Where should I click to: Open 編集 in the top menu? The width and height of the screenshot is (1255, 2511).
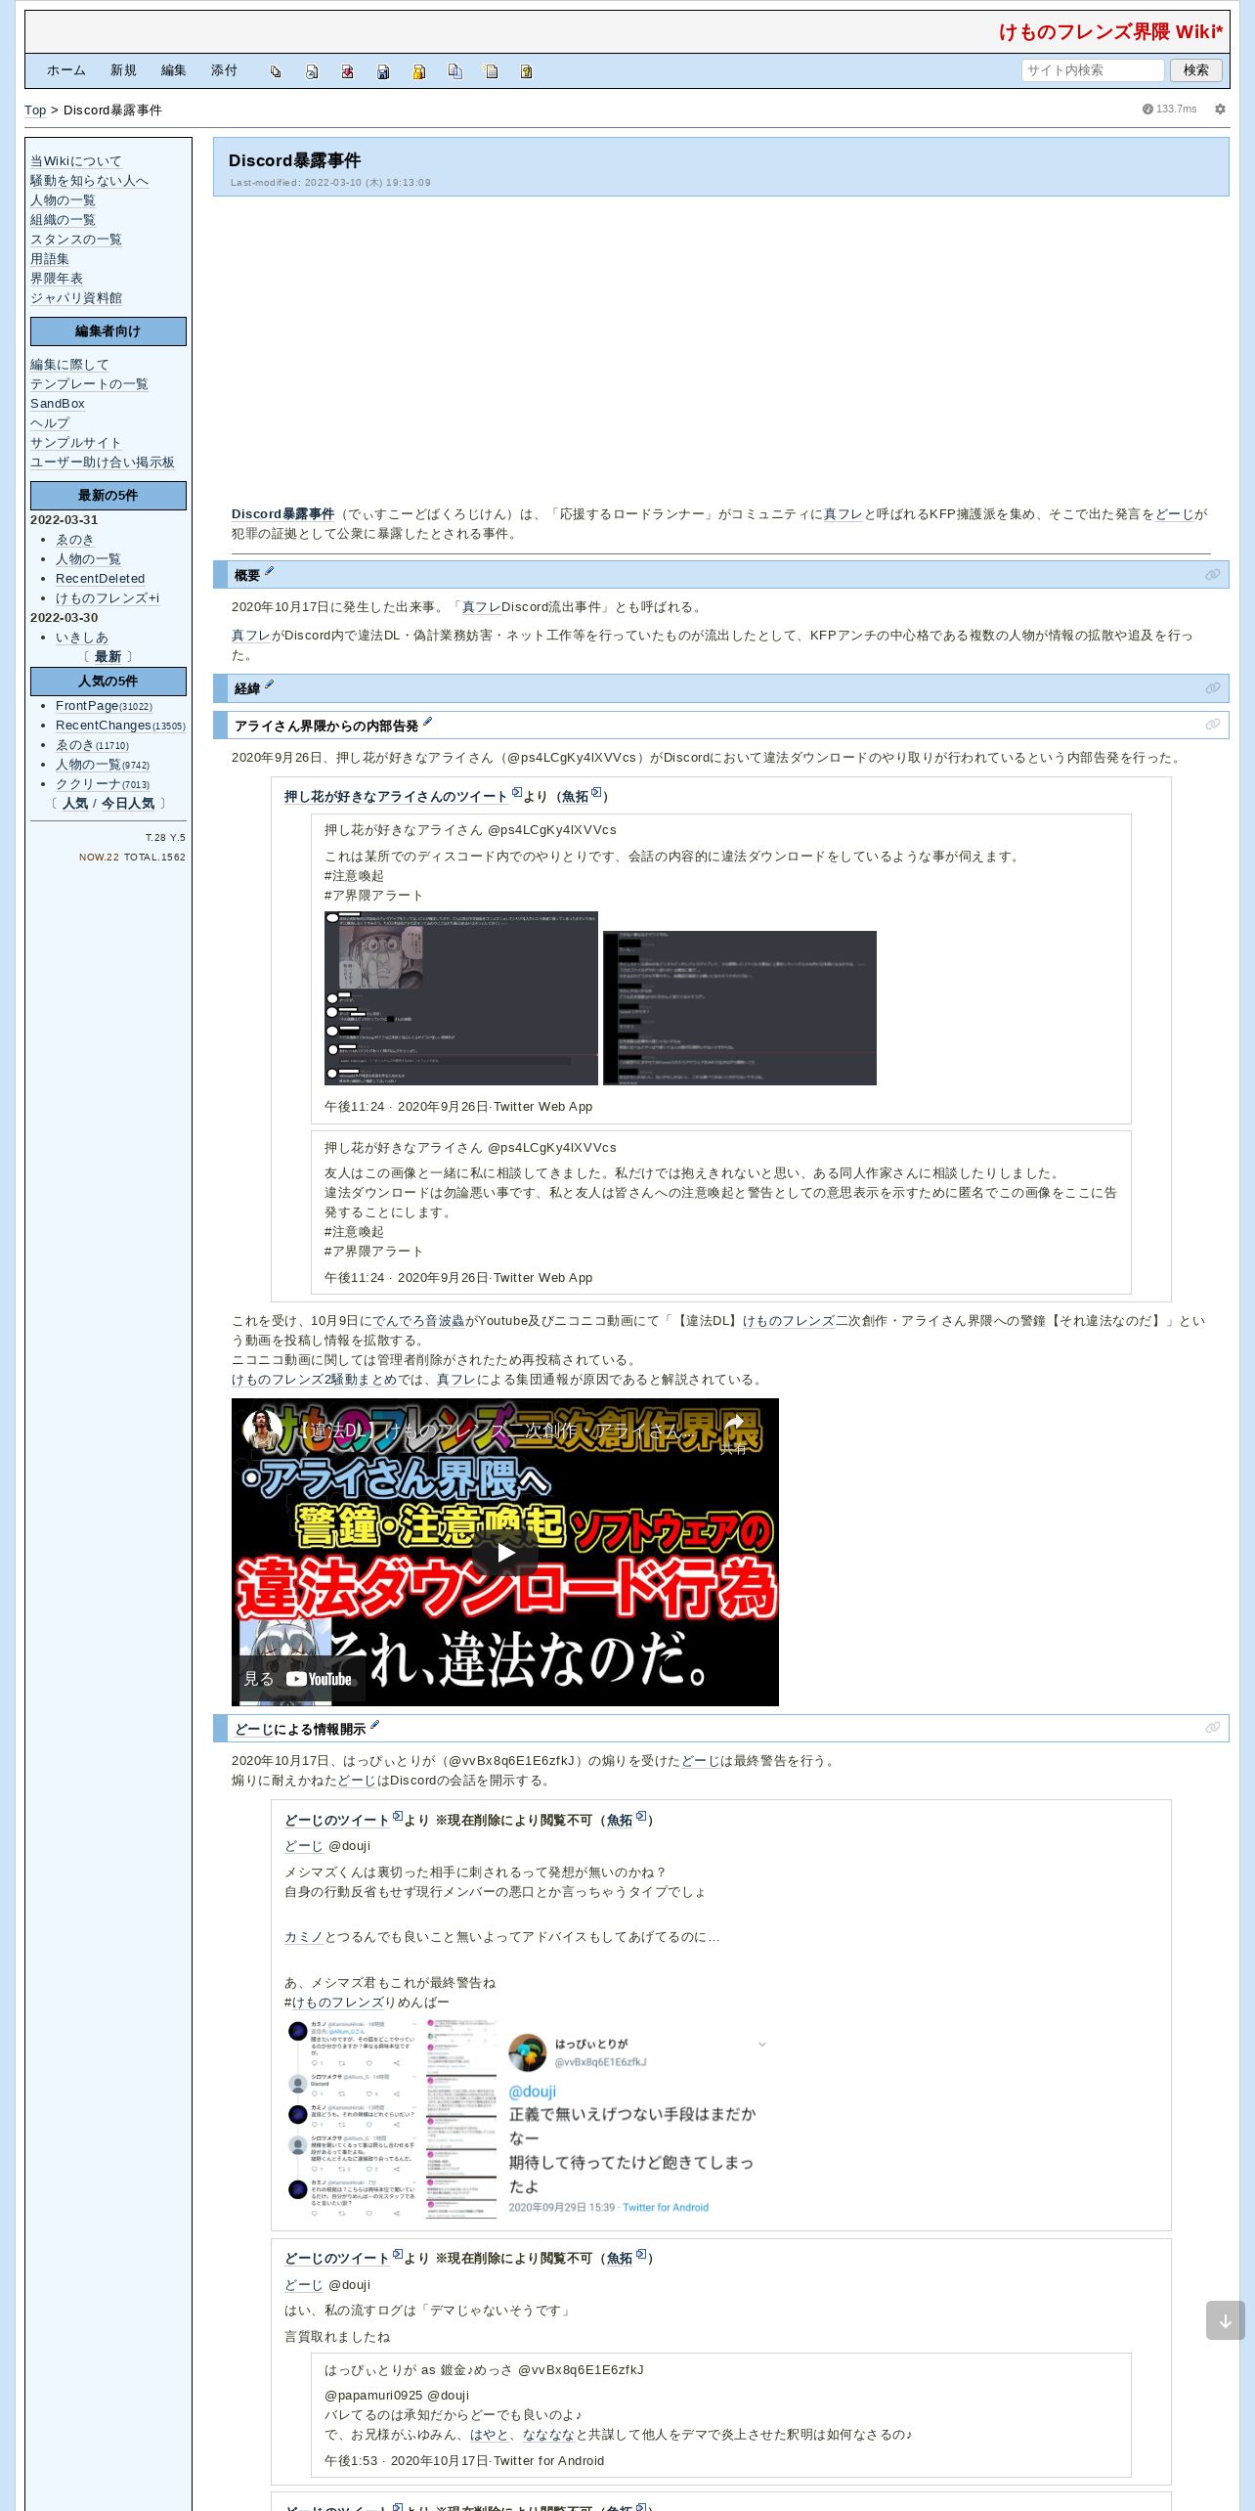[174, 70]
